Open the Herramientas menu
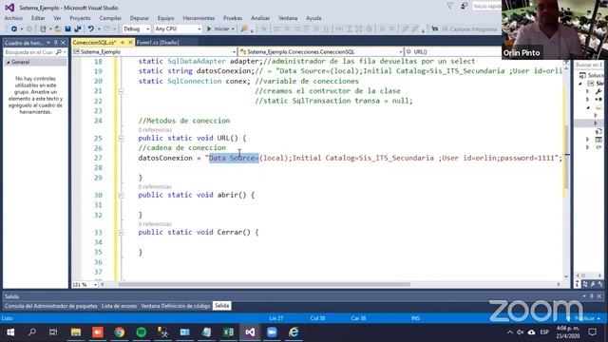The image size is (608, 342). coord(199,18)
